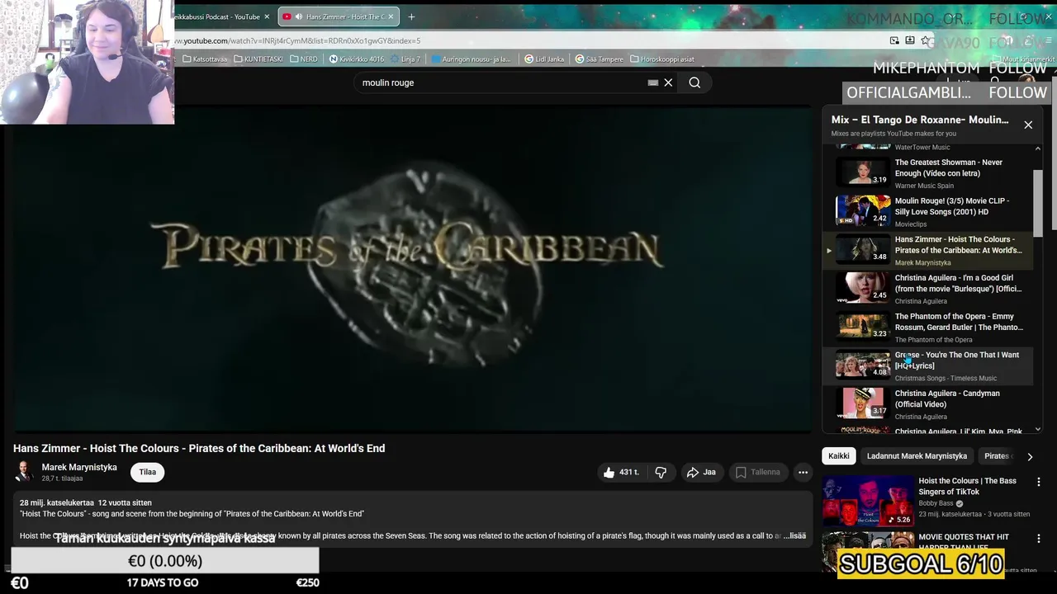Show next filter chips with arrow
The image size is (1057, 594).
1030,456
